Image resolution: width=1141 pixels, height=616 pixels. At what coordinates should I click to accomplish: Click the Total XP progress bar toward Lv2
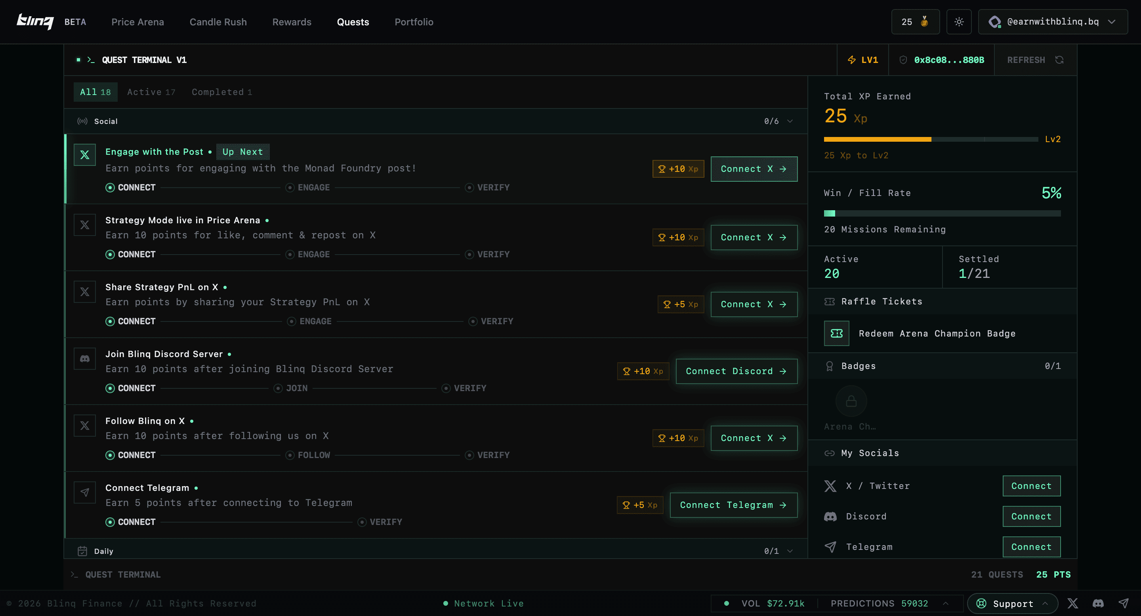coord(930,139)
